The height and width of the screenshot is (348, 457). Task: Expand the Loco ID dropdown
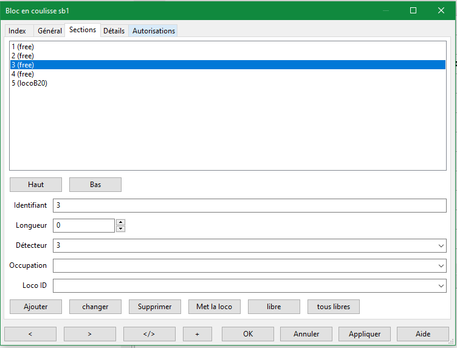tap(440, 286)
